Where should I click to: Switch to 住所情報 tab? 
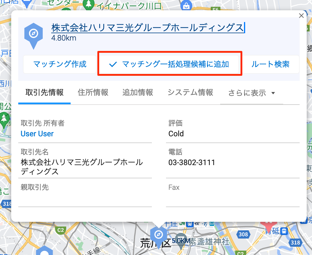93,93
